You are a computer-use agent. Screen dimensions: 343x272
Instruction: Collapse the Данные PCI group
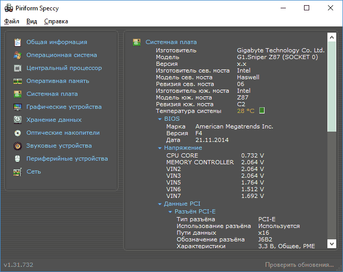(x=160, y=204)
